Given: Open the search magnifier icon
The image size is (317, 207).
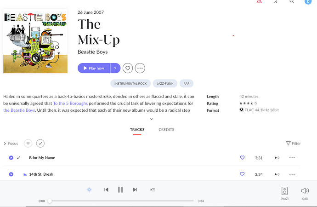Looking at the screenshot, I should click(x=292, y=1).
